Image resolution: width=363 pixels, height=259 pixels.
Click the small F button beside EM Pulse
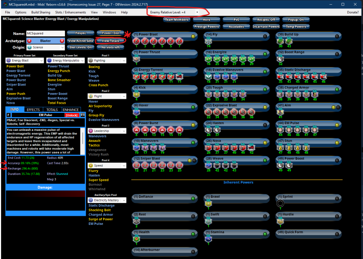pyautogui.click(x=8, y=115)
